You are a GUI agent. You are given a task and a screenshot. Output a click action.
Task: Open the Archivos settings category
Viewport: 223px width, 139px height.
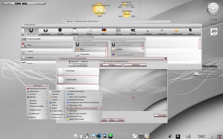(118, 31)
